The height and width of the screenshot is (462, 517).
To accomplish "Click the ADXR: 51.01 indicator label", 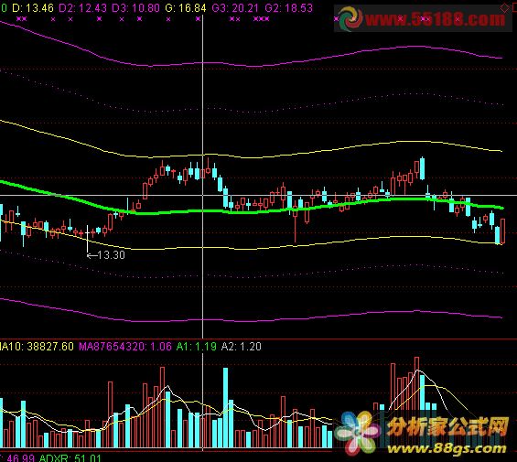I will click(x=70, y=458).
